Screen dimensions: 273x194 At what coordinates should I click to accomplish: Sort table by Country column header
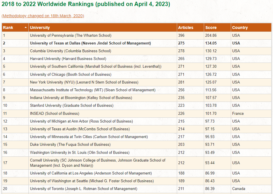240,28
